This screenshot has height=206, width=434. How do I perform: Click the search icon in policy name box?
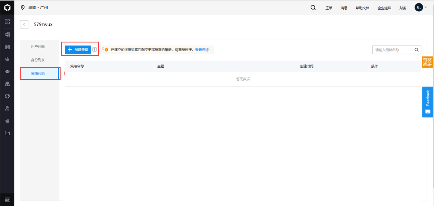click(x=417, y=50)
